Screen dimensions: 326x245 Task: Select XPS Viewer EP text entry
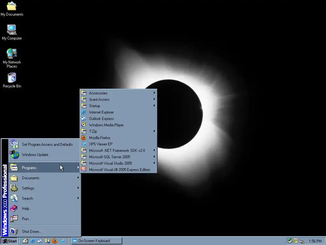[x=101, y=144]
